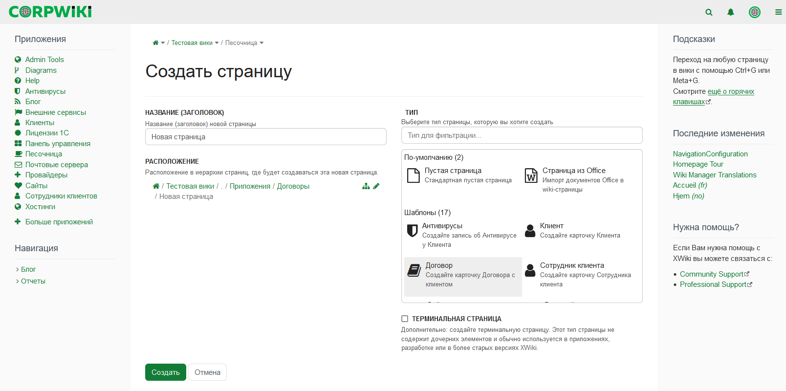
Task: Click the Создать button
Action: (x=166, y=372)
